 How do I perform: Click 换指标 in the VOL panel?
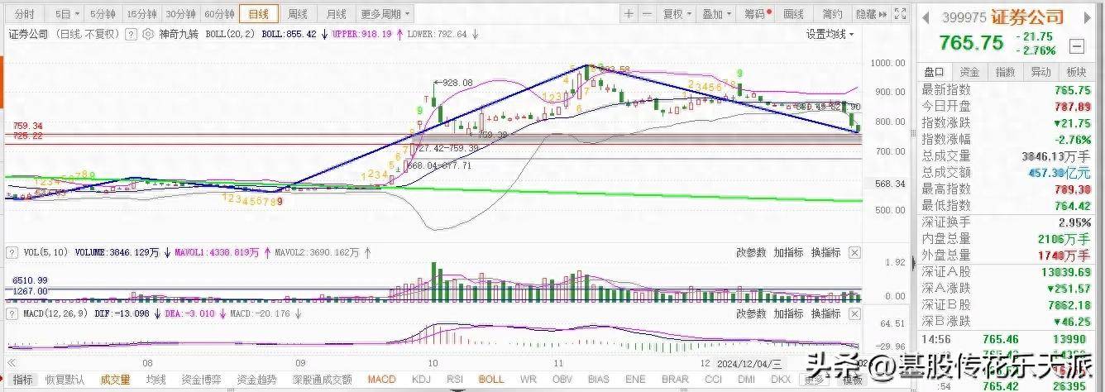(825, 252)
